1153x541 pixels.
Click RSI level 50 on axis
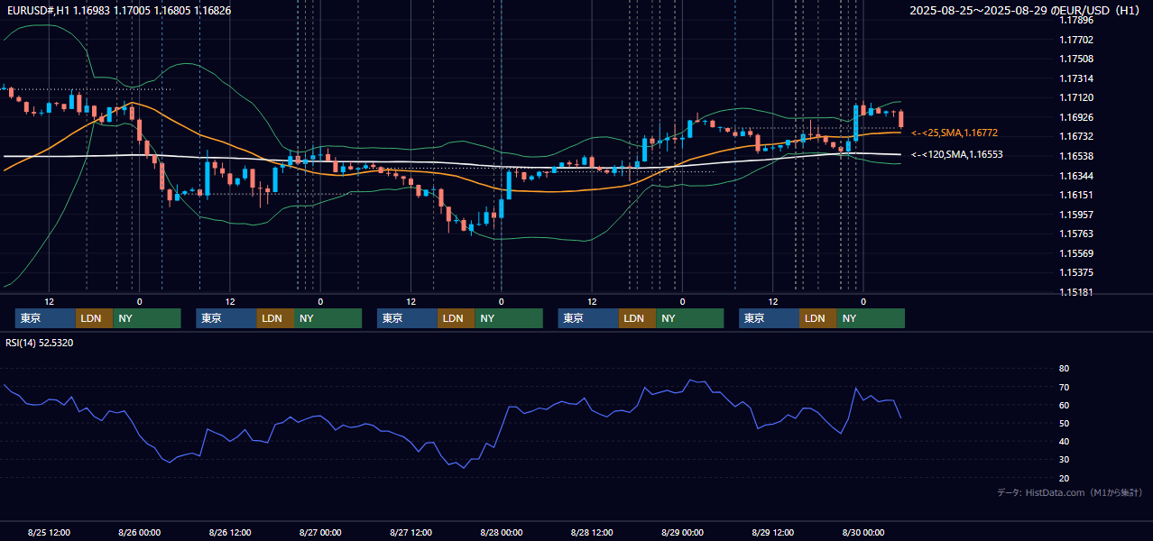pos(1064,424)
